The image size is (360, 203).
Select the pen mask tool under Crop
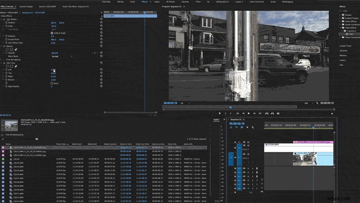[16, 66]
